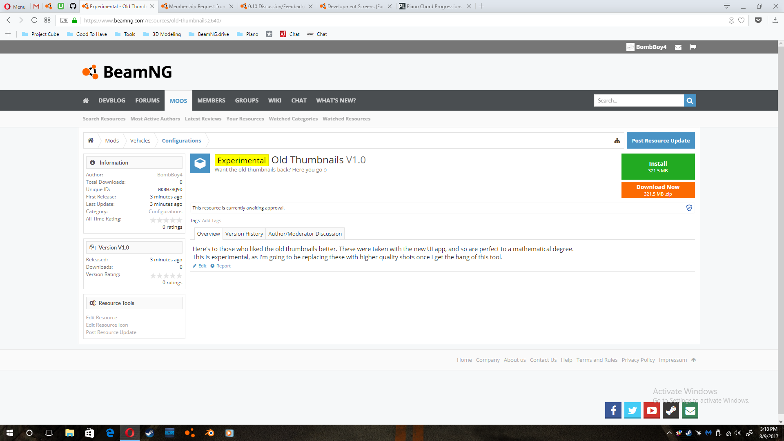Open the Facebook social icon
Screen dimensions: 784x441
[x=613, y=410]
